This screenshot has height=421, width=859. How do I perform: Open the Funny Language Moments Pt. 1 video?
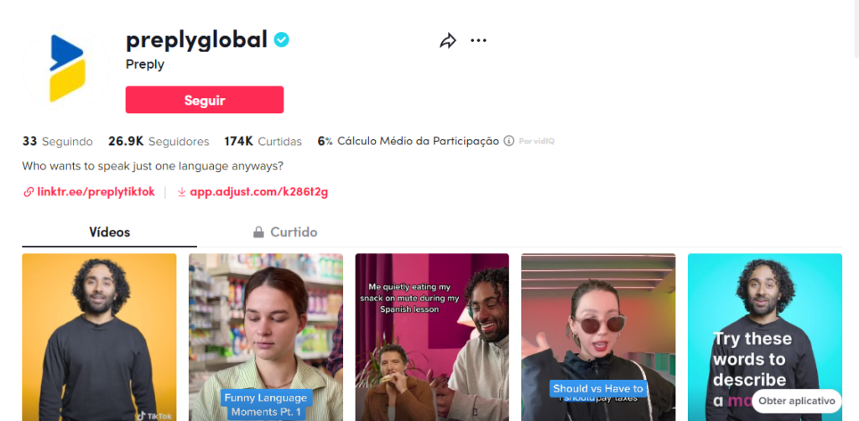[x=266, y=337]
